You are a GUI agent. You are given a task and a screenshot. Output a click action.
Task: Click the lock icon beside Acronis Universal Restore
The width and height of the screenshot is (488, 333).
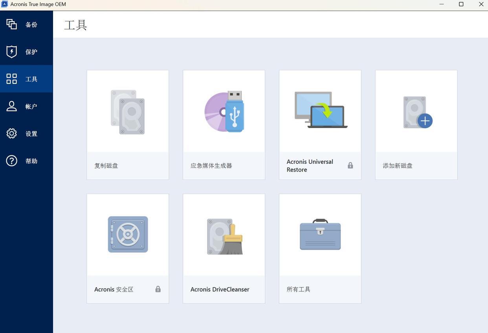(350, 165)
